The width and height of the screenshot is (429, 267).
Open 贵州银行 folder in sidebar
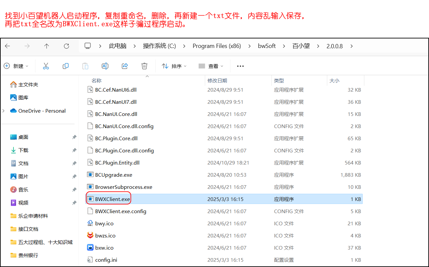click(28, 256)
